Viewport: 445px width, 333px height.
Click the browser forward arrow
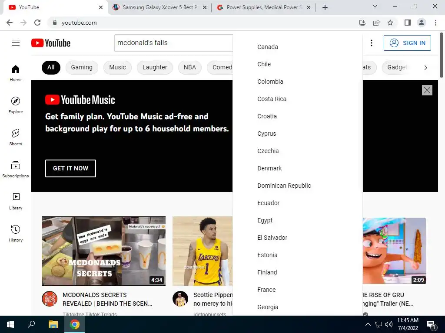tap(23, 23)
